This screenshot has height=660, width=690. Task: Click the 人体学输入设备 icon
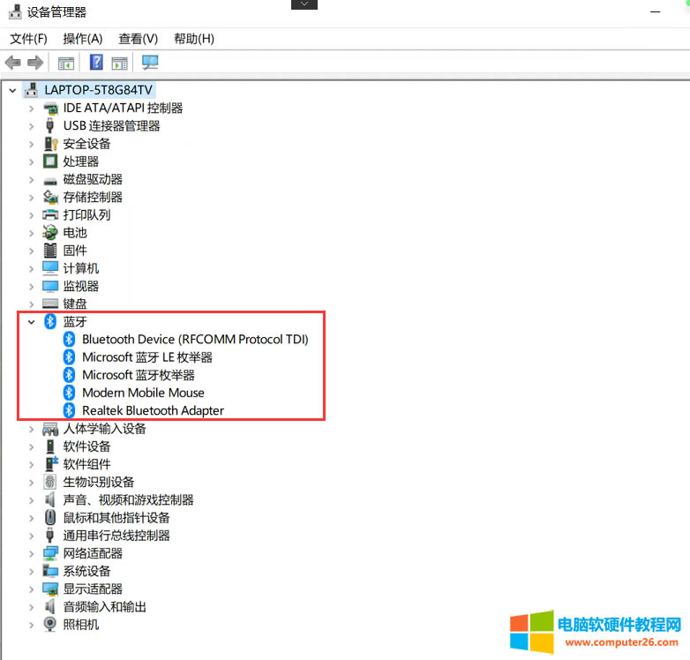(50, 429)
